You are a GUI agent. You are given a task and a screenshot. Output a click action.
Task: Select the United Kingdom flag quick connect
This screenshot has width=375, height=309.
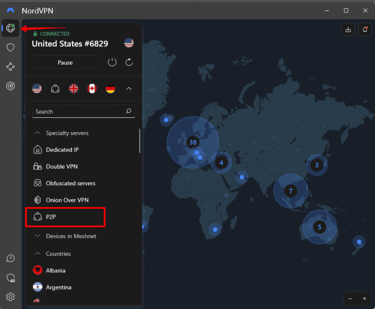click(x=74, y=88)
